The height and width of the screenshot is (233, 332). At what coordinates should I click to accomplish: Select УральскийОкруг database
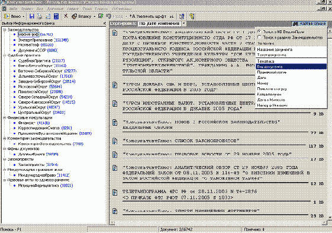click(38, 107)
